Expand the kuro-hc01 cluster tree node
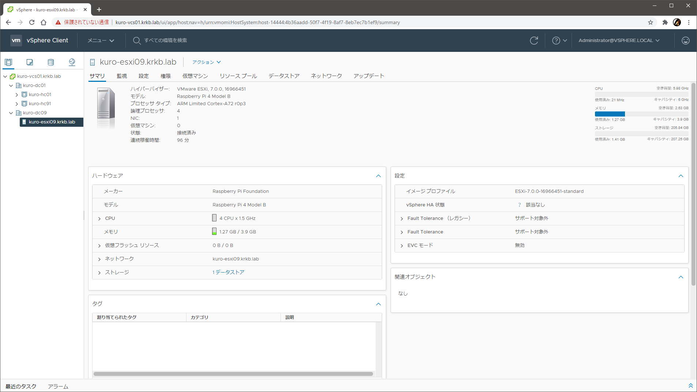This screenshot has width=697, height=392. [x=17, y=95]
